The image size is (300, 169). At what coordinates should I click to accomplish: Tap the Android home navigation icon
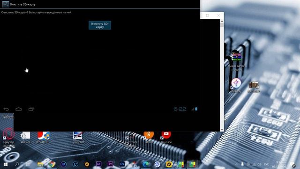click(19, 109)
